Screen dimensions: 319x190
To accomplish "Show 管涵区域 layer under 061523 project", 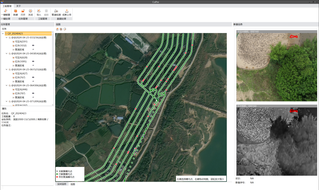I will pyautogui.click(x=33, y=81).
